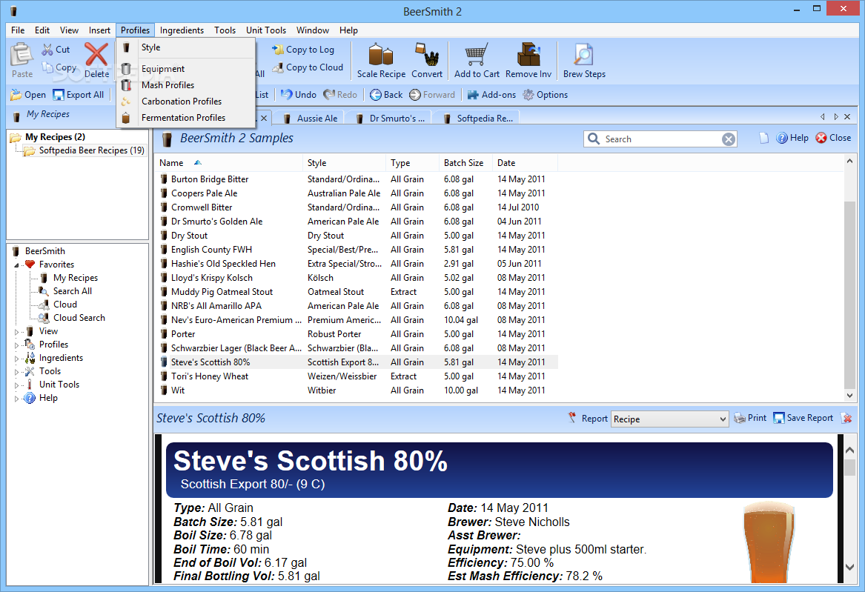Click the Forward navigation button
The image size is (865, 592).
pos(432,95)
